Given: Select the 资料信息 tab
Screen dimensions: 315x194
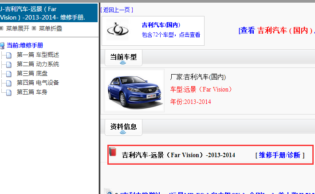Looking at the screenshot, I should click(x=123, y=127).
